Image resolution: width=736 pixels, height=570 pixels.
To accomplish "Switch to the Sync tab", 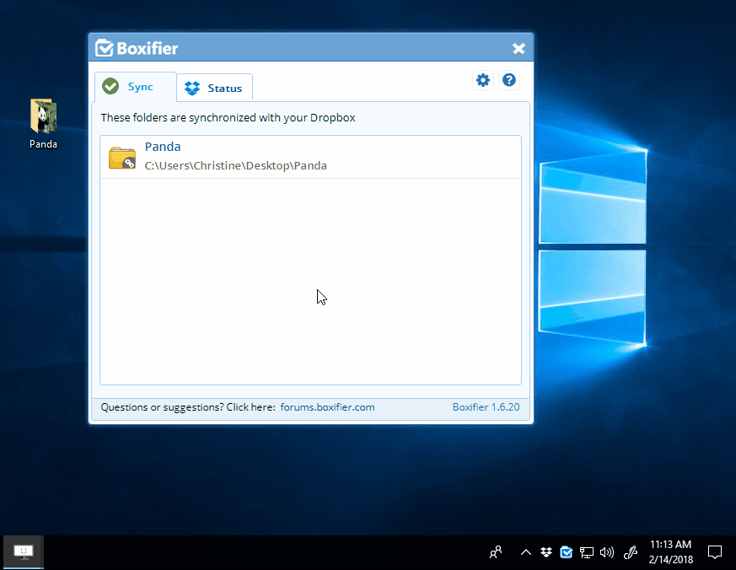I will coord(136,87).
